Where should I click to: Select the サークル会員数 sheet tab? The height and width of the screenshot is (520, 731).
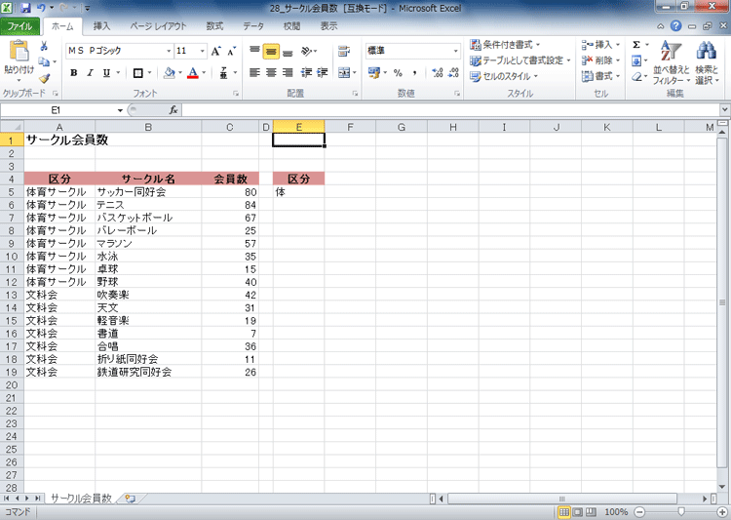click(x=81, y=499)
